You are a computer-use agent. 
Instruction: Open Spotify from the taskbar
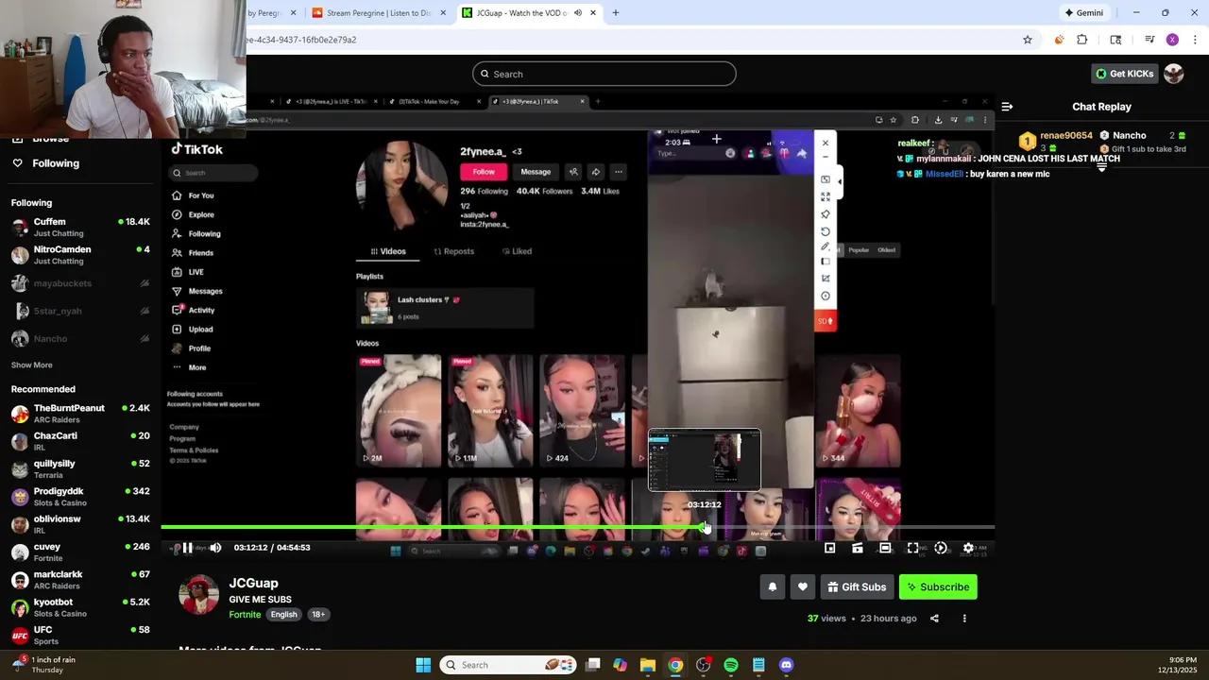(x=731, y=665)
